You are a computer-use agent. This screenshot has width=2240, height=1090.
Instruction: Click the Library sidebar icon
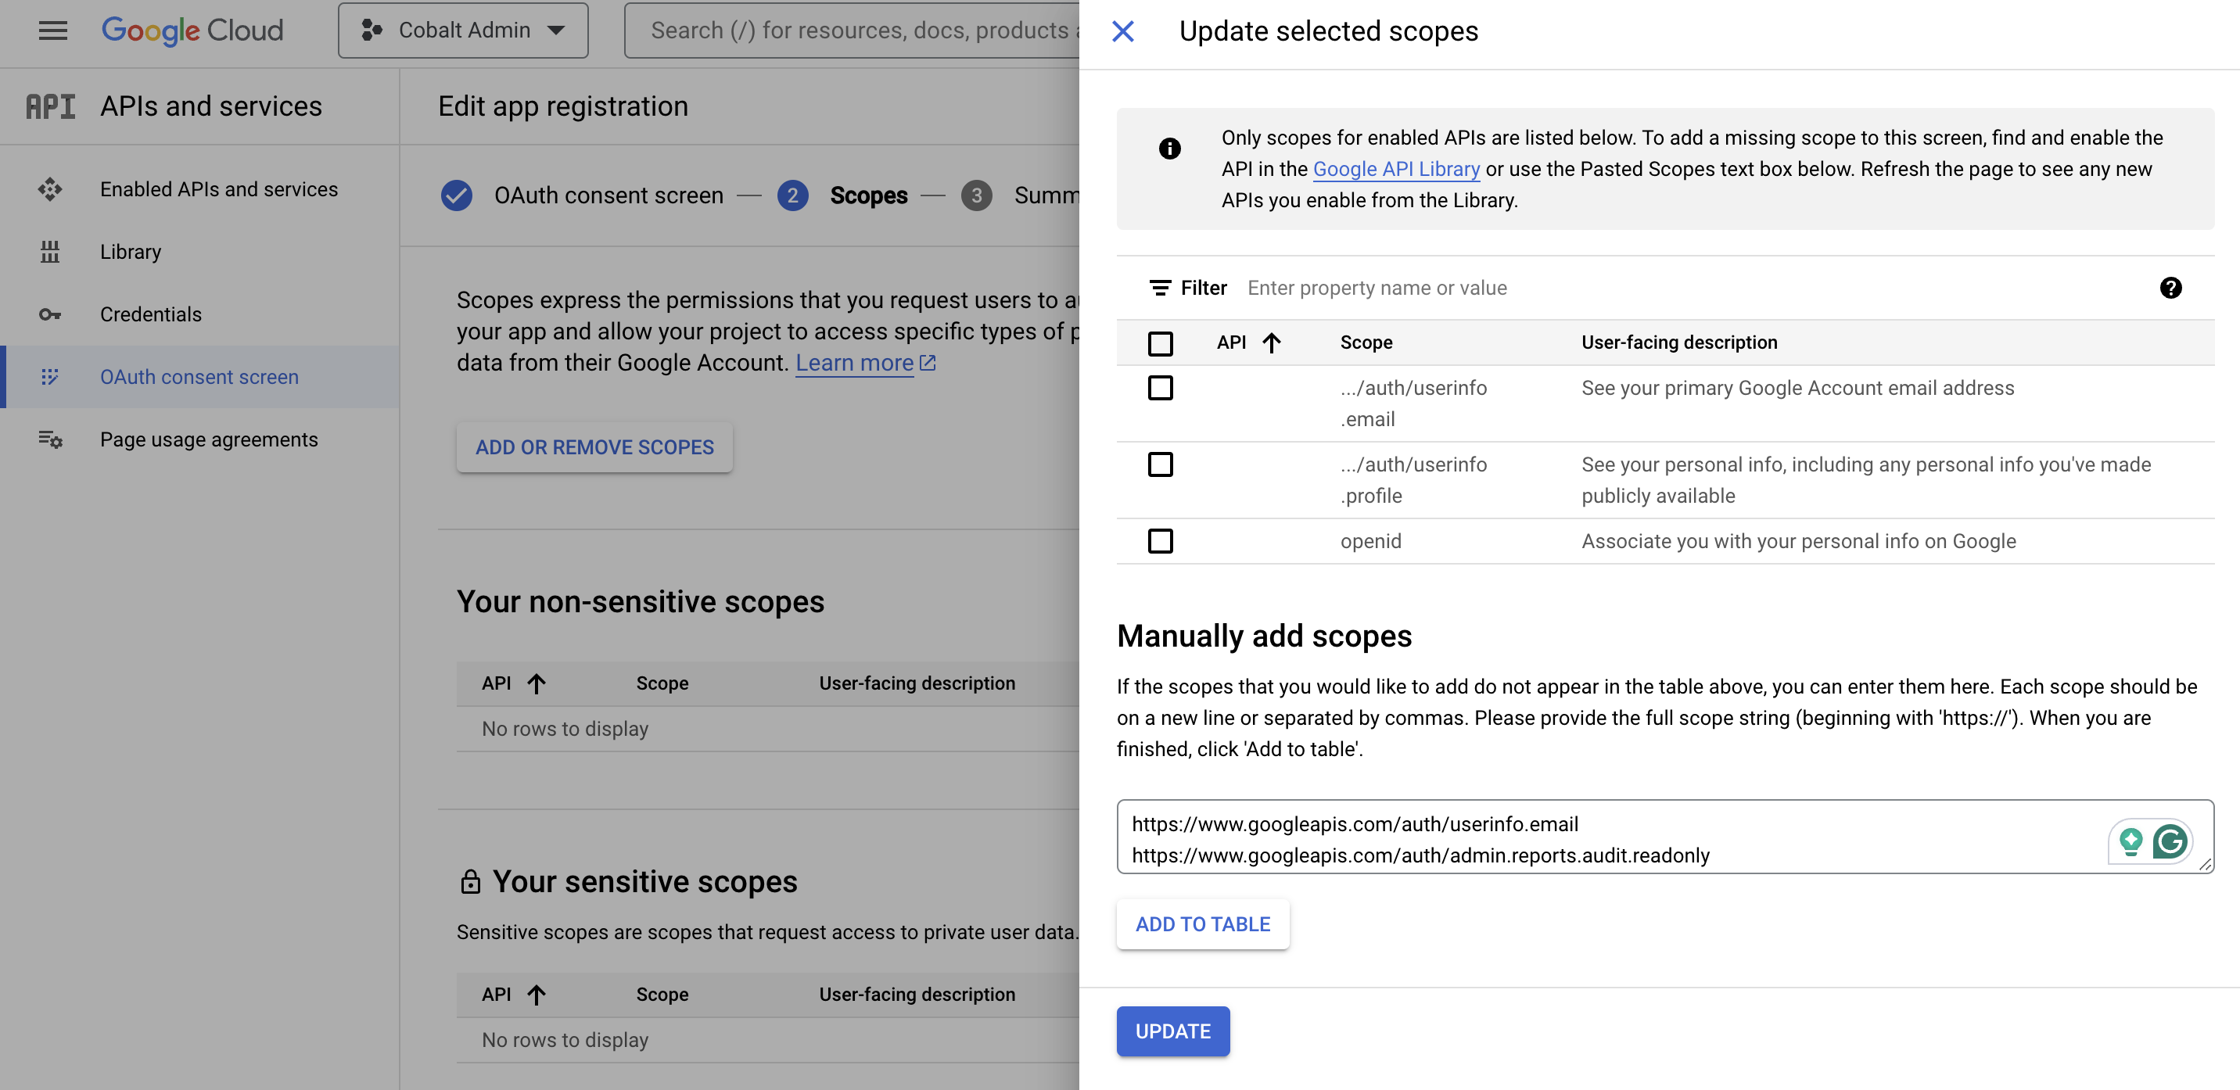[x=52, y=251]
